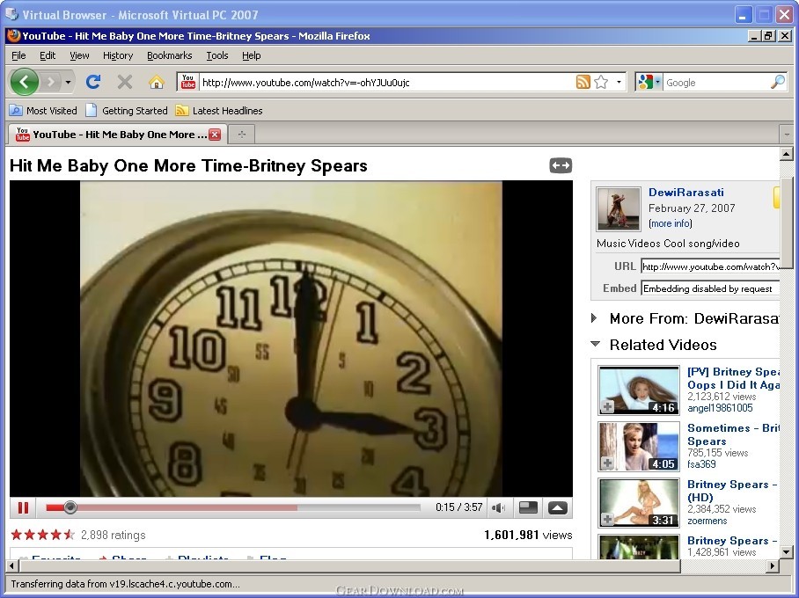The image size is (799, 598).
Task: Visit the DewiRarasati channel link
Action: point(685,193)
